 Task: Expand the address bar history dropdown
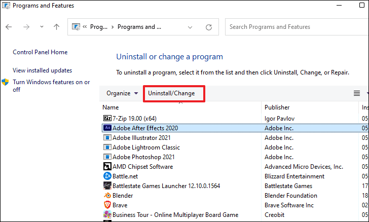tap(190, 27)
